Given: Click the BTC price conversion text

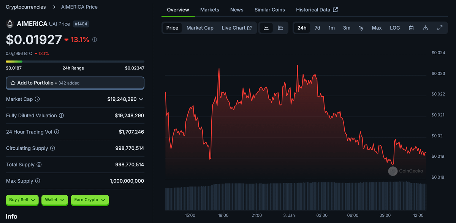Looking at the screenshot, I should pos(19,54).
